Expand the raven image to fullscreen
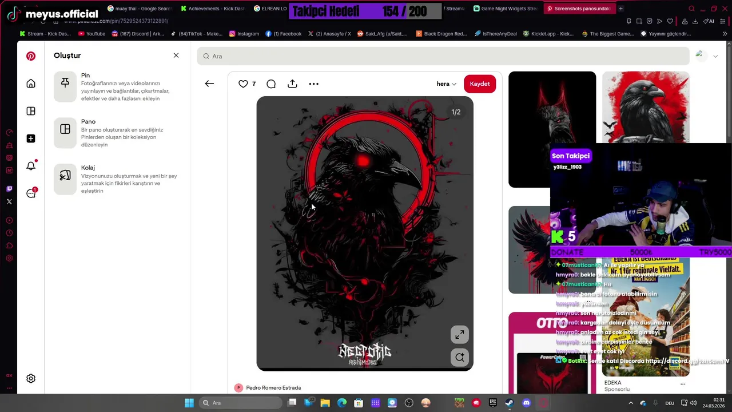Image resolution: width=732 pixels, height=412 pixels. tap(460, 334)
